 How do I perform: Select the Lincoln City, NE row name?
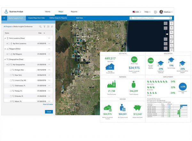(x=20, y=80)
